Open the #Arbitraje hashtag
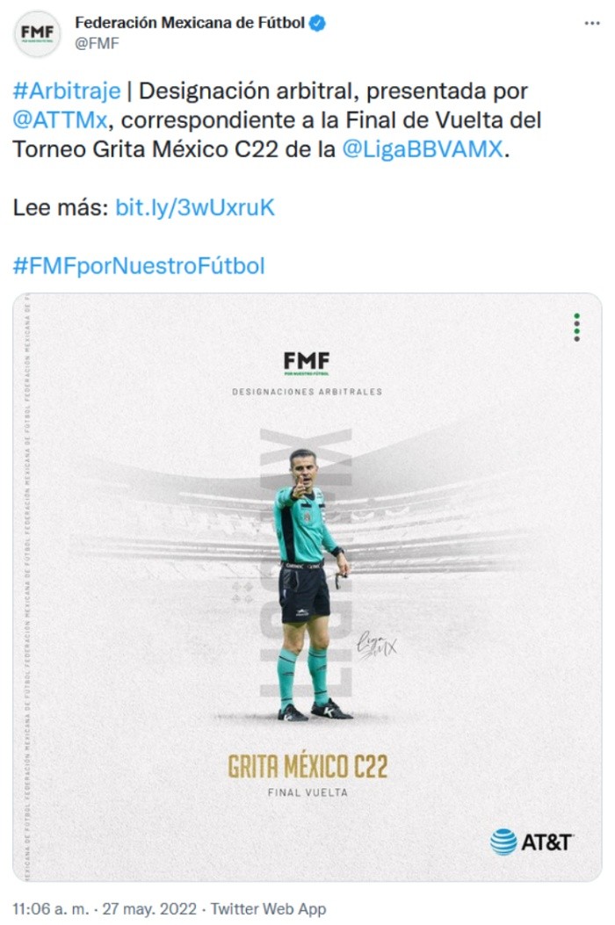The image size is (615, 925). 67,90
